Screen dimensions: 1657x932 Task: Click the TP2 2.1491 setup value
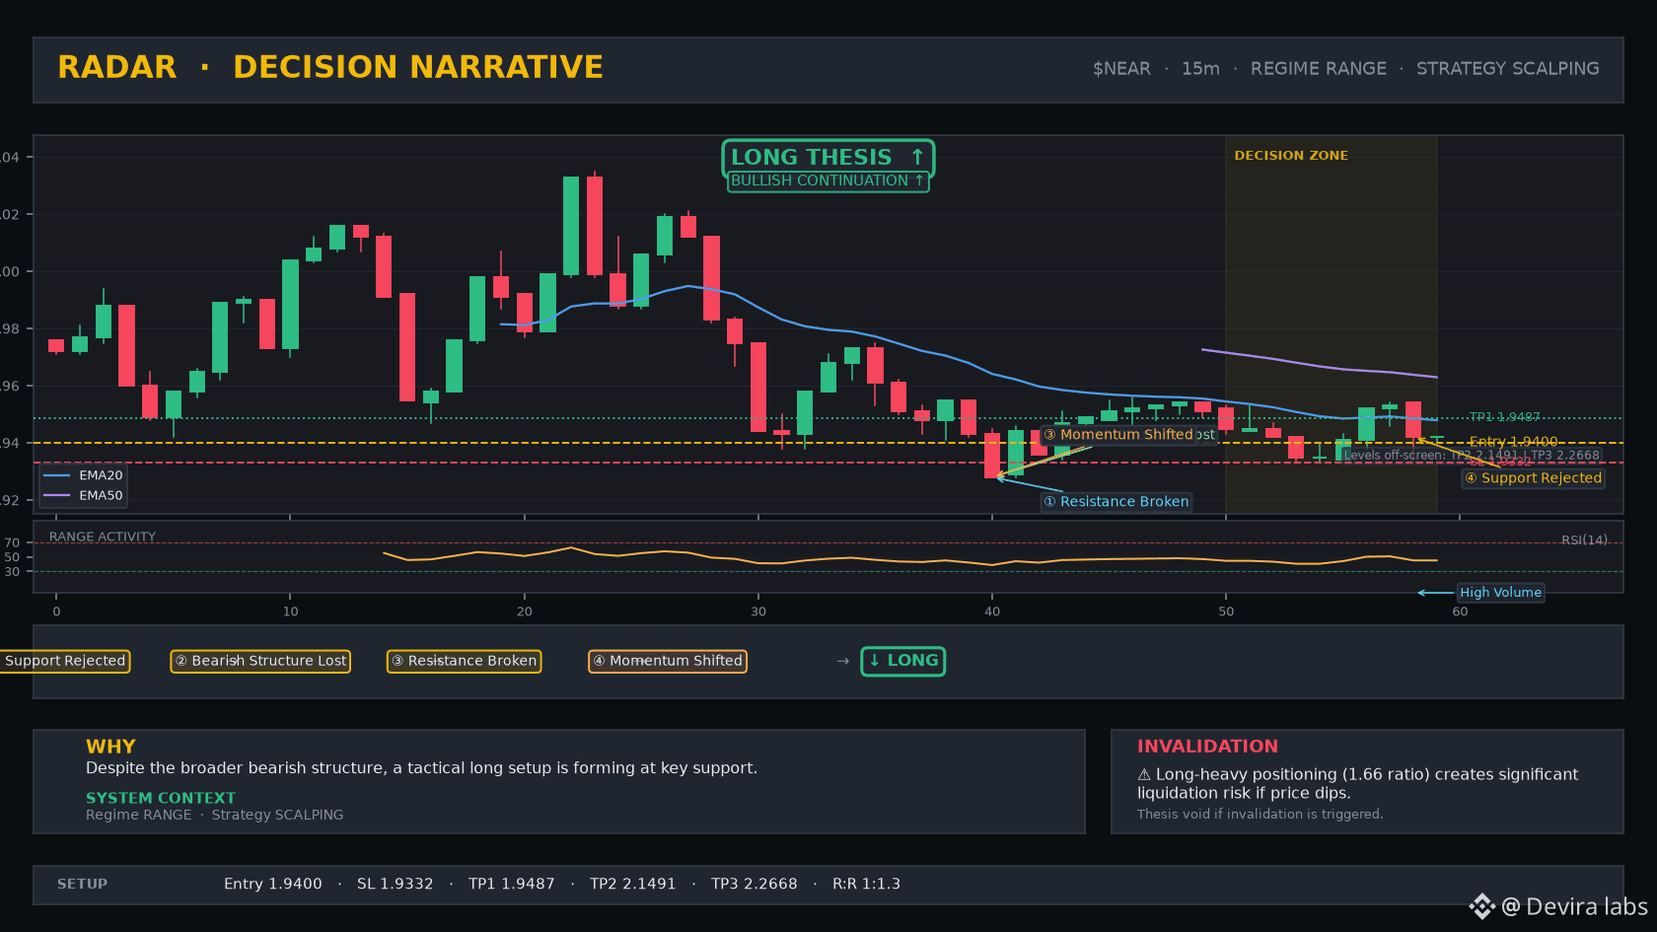tap(633, 885)
